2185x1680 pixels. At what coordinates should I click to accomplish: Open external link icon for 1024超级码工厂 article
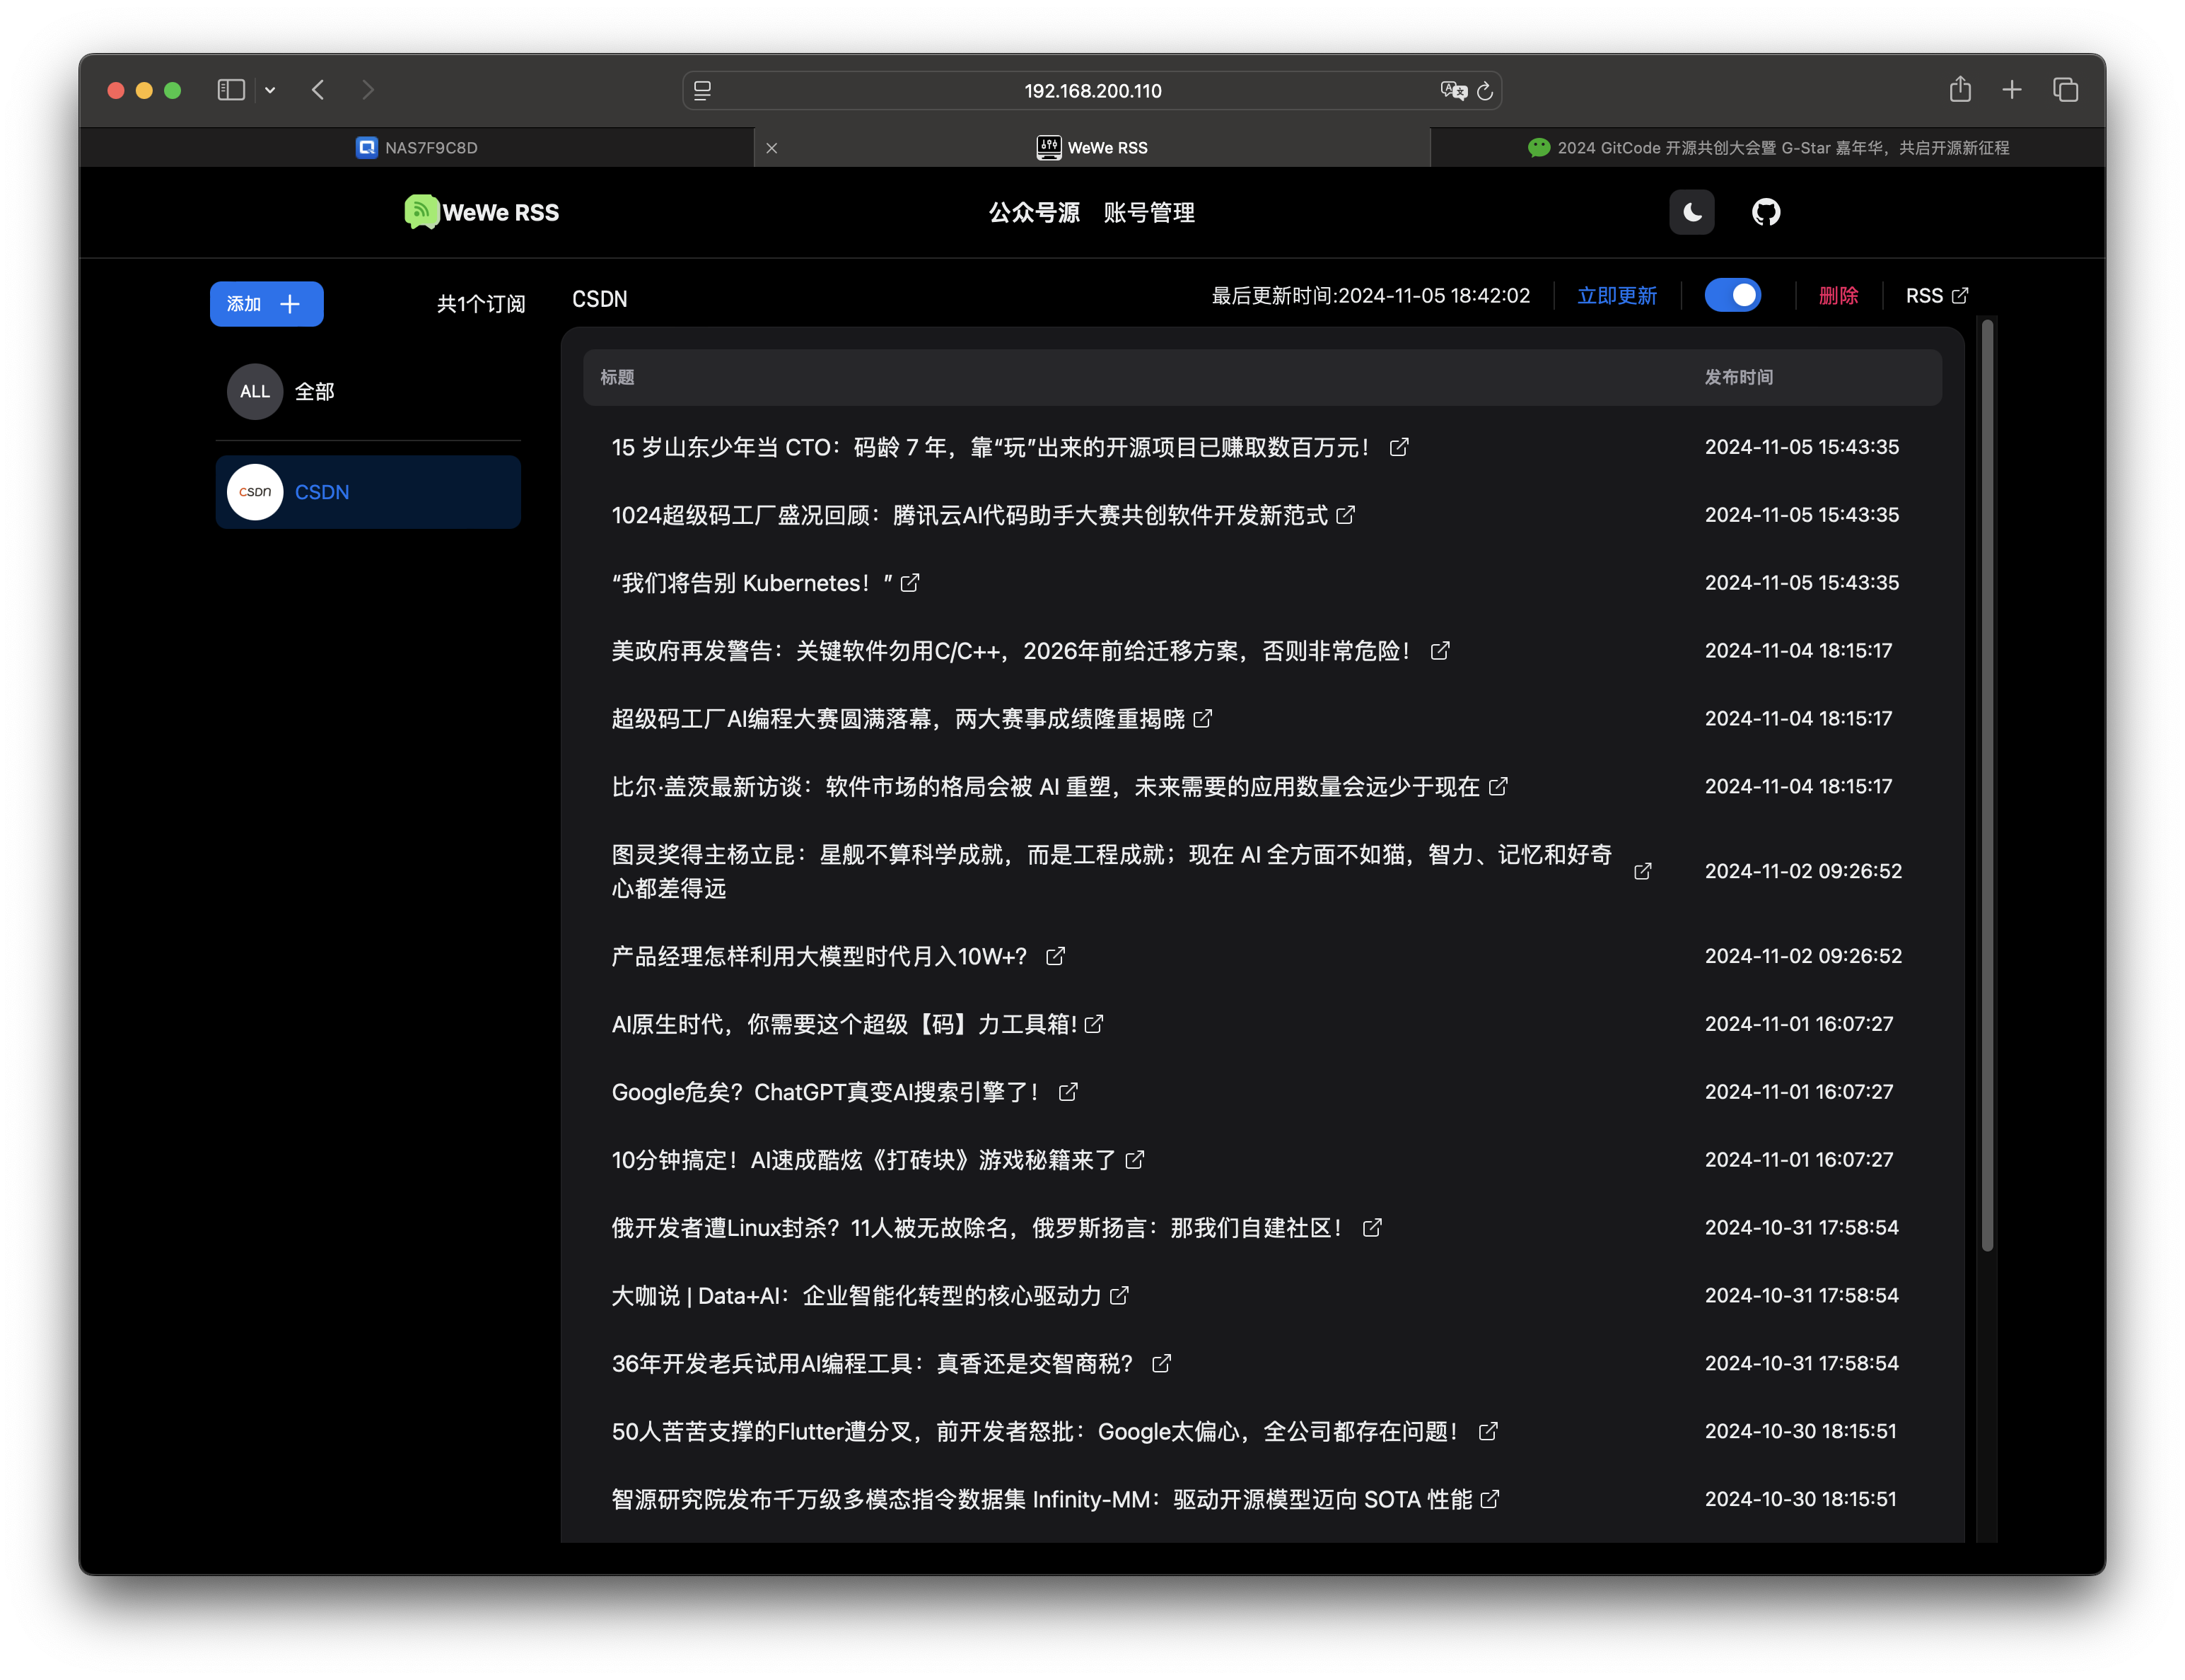pos(1345,515)
